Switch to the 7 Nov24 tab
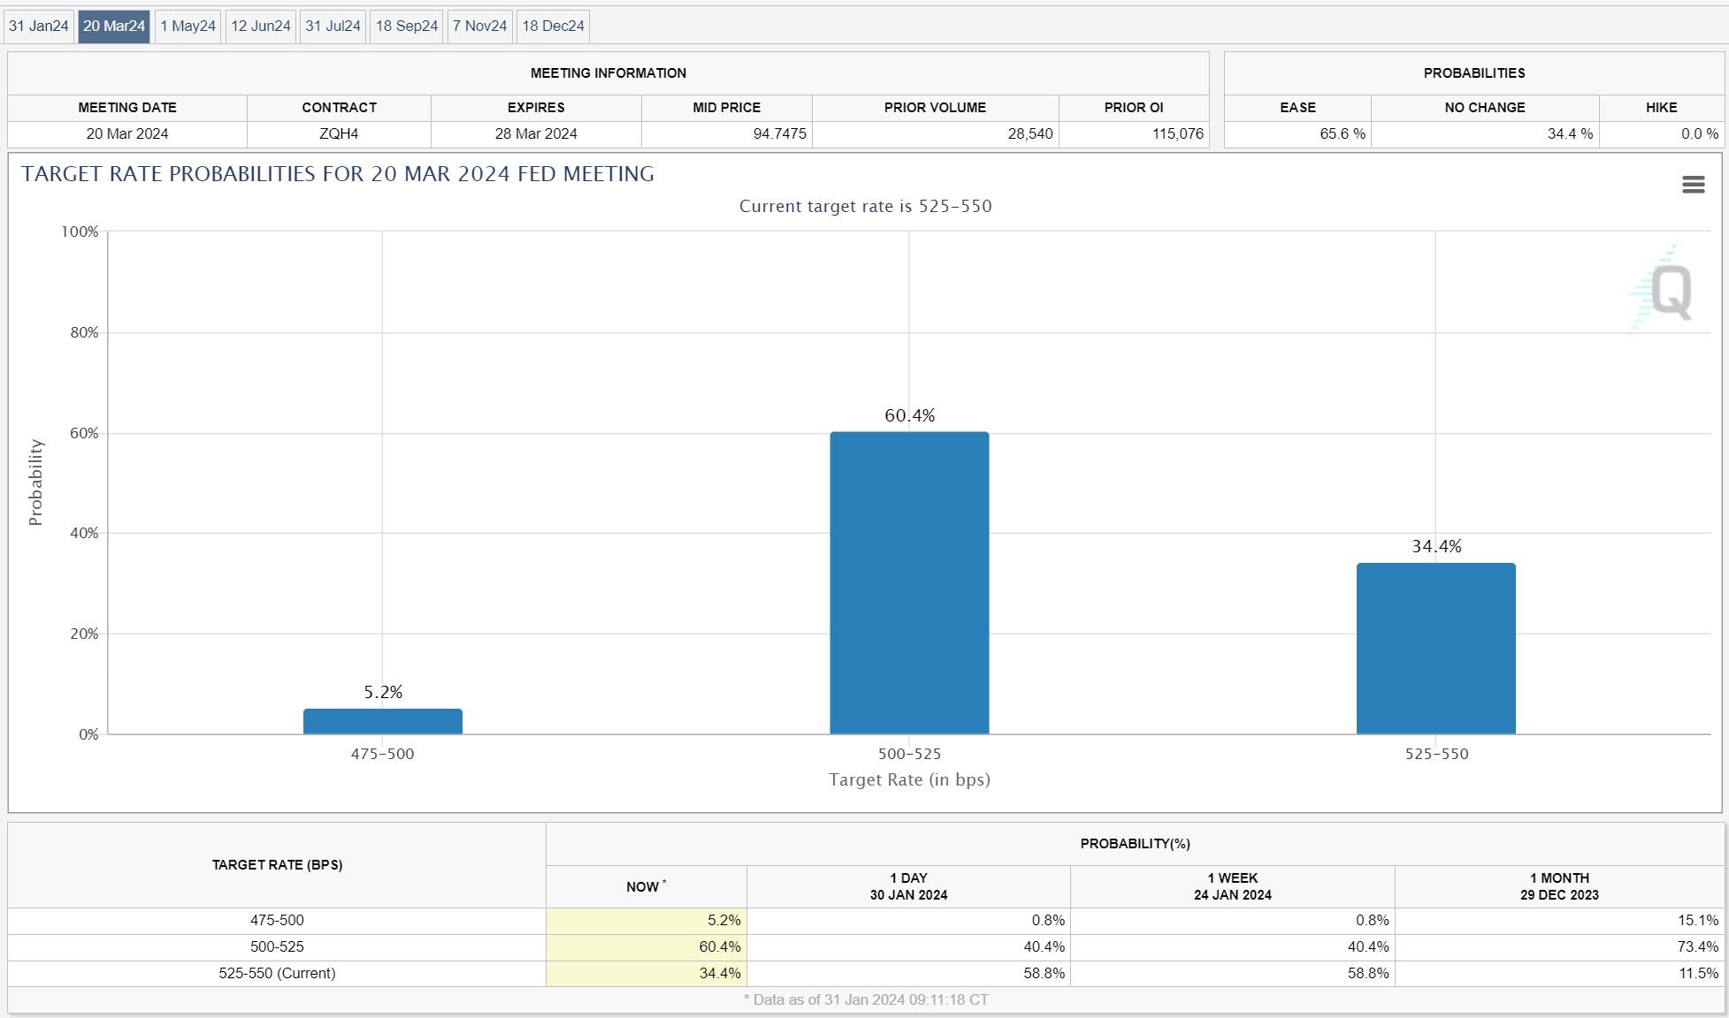This screenshot has width=1729, height=1018. point(480,26)
